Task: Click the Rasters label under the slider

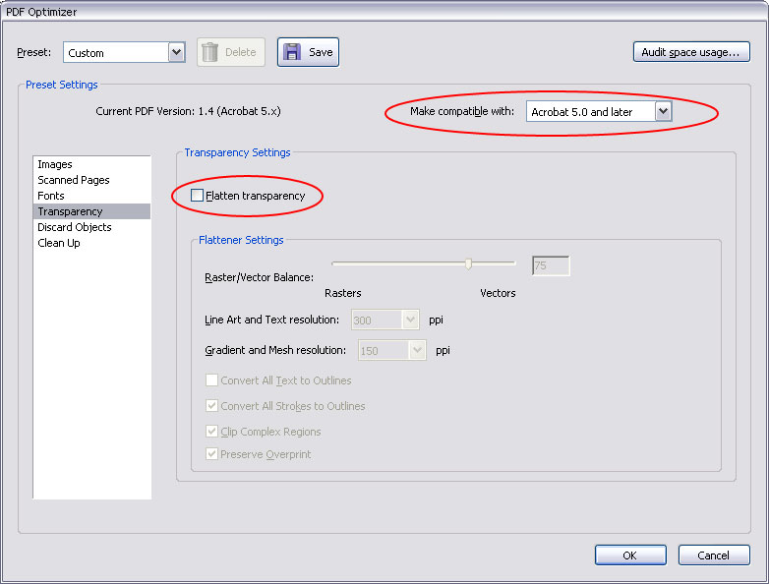Action: click(x=343, y=293)
